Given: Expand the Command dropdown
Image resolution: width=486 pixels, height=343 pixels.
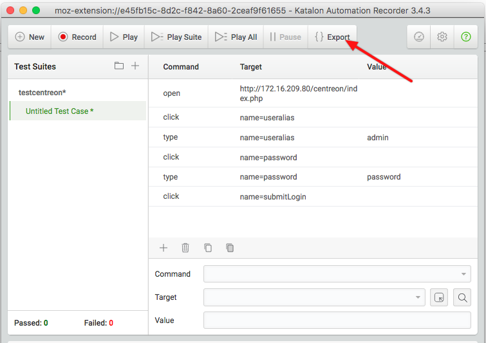Looking at the screenshot, I should [x=463, y=274].
